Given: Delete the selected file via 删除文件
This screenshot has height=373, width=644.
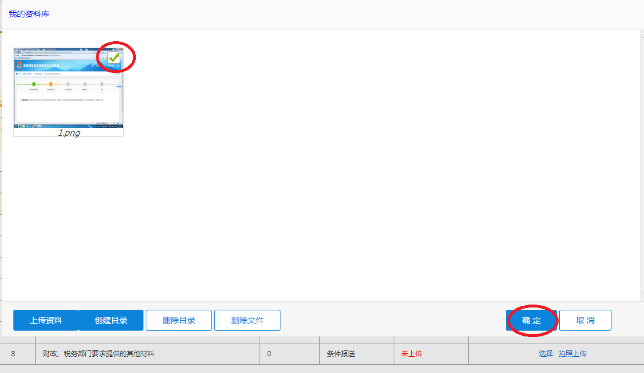Looking at the screenshot, I should (x=247, y=320).
